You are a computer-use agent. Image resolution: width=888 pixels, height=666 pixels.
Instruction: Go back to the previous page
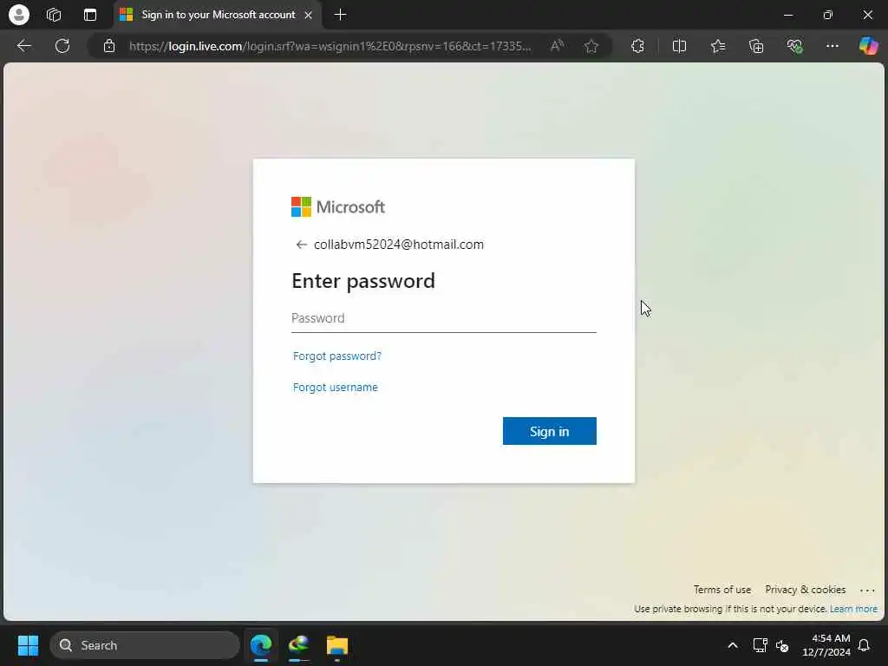point(24,46)
